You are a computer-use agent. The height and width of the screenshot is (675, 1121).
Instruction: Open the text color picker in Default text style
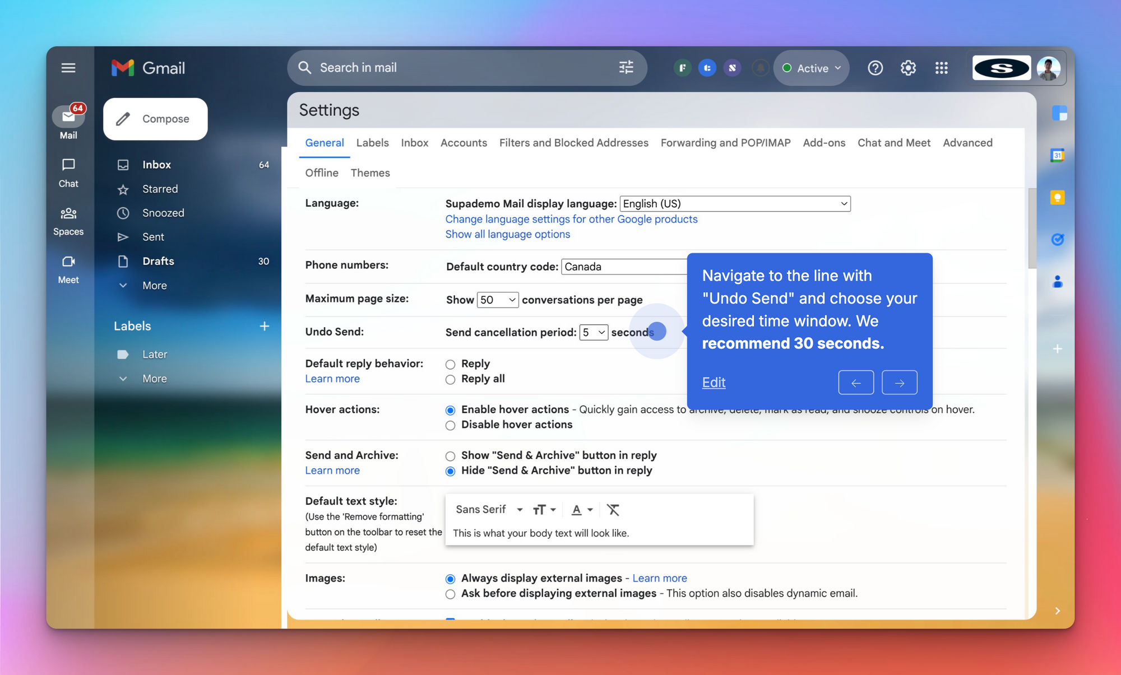(581, 509)
